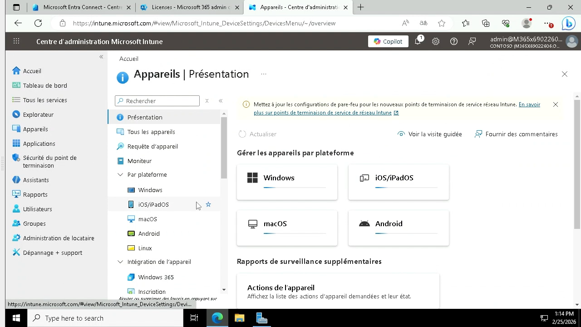This screenshot has height=327, width=581.
Task: Open Moniteur in devices menu
Action: [164, 161]
